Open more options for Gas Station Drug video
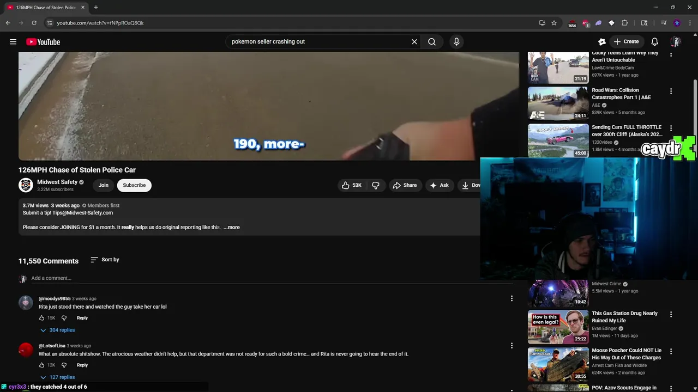698x392 pixels. [x=671, y=314]
